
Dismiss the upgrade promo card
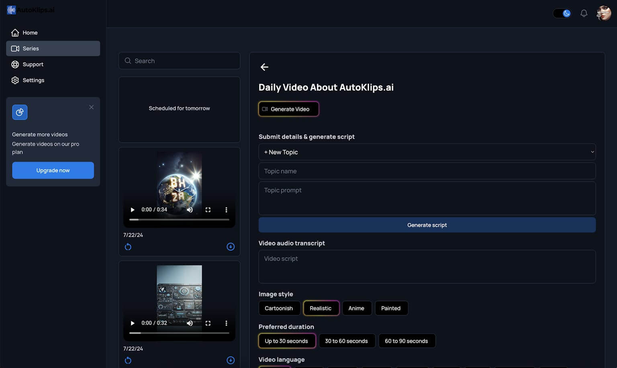point(92,107)
